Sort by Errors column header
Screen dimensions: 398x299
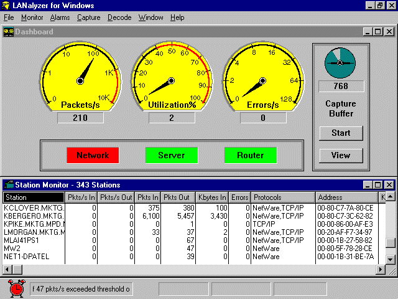tap(239, 197)
